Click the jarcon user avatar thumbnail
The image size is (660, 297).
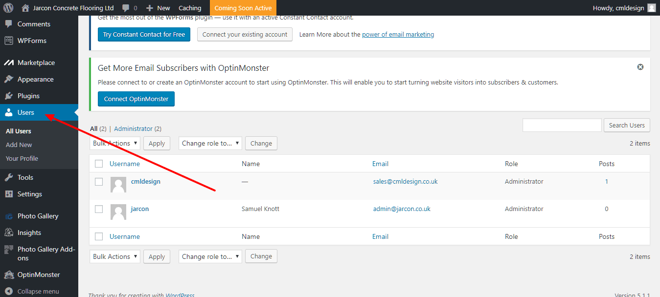pyautogui.click(x=118, y=212)
